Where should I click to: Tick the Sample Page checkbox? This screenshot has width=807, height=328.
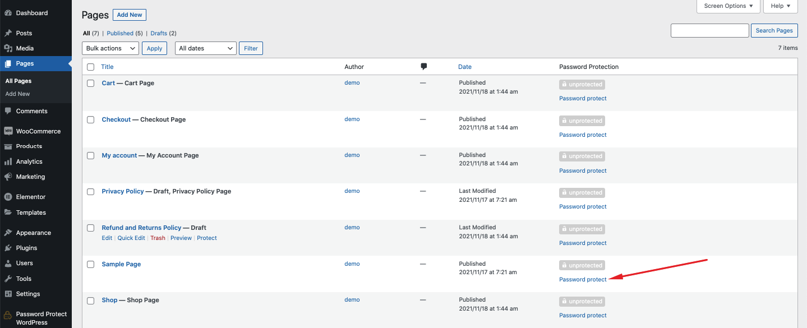tap(90, 264)
